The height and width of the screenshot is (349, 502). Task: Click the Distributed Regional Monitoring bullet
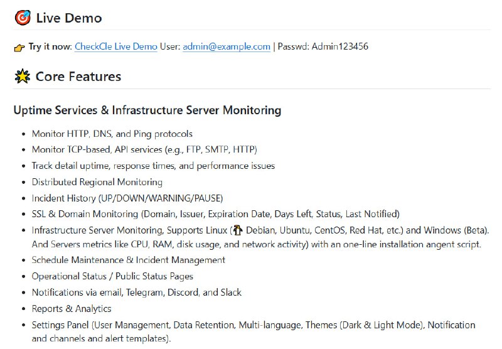pyautogui.click(x=97, y=182)
